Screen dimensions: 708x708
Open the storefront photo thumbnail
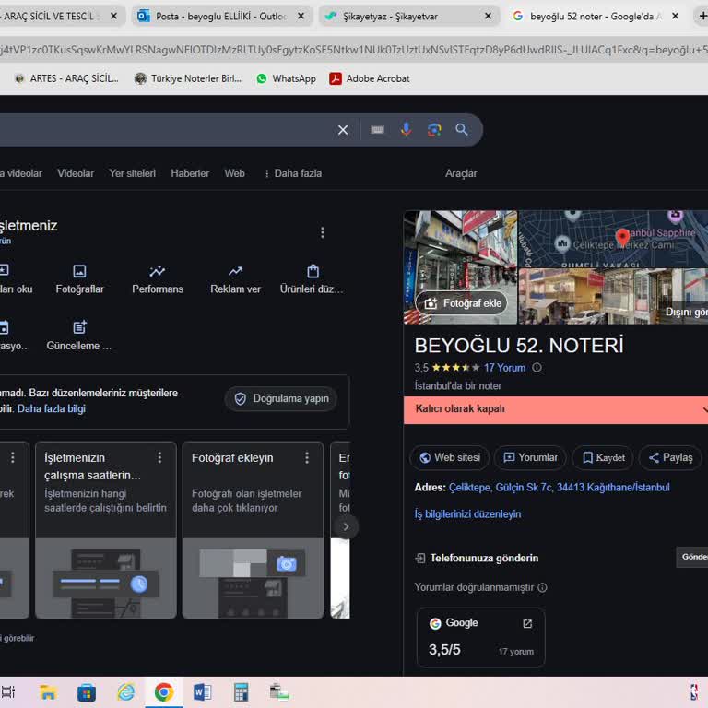click(x=461, y=267)
